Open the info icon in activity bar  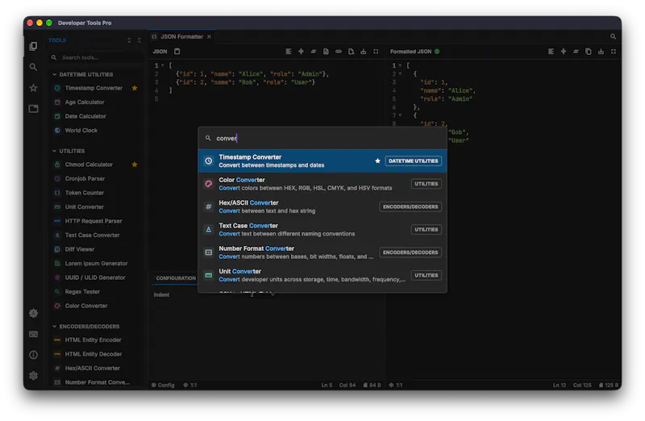(33, 355)
